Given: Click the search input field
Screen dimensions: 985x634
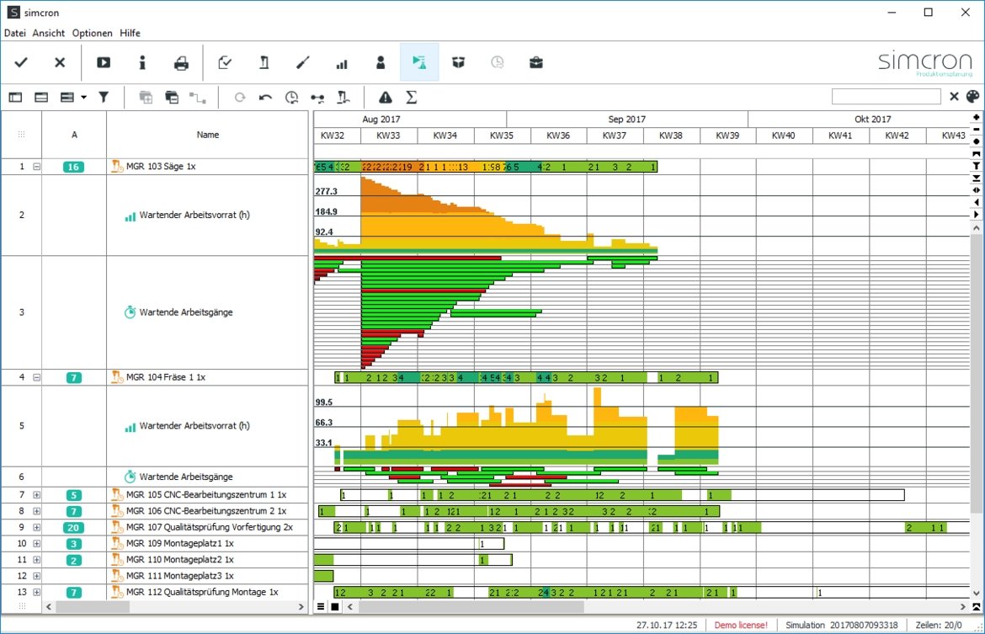Looking at the screenshot, I should click(886, 97).
